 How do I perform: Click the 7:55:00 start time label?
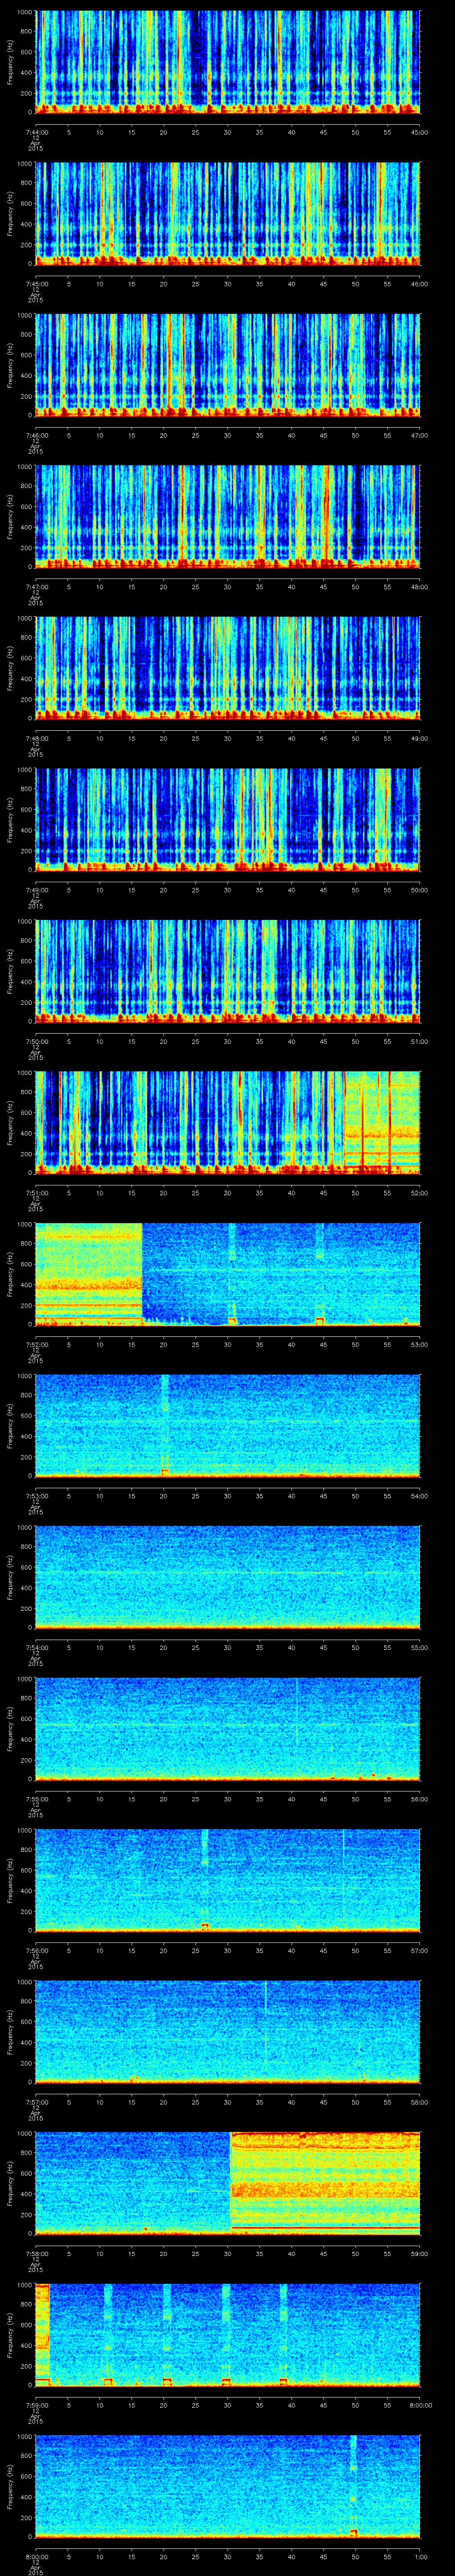pos(36,1798)
